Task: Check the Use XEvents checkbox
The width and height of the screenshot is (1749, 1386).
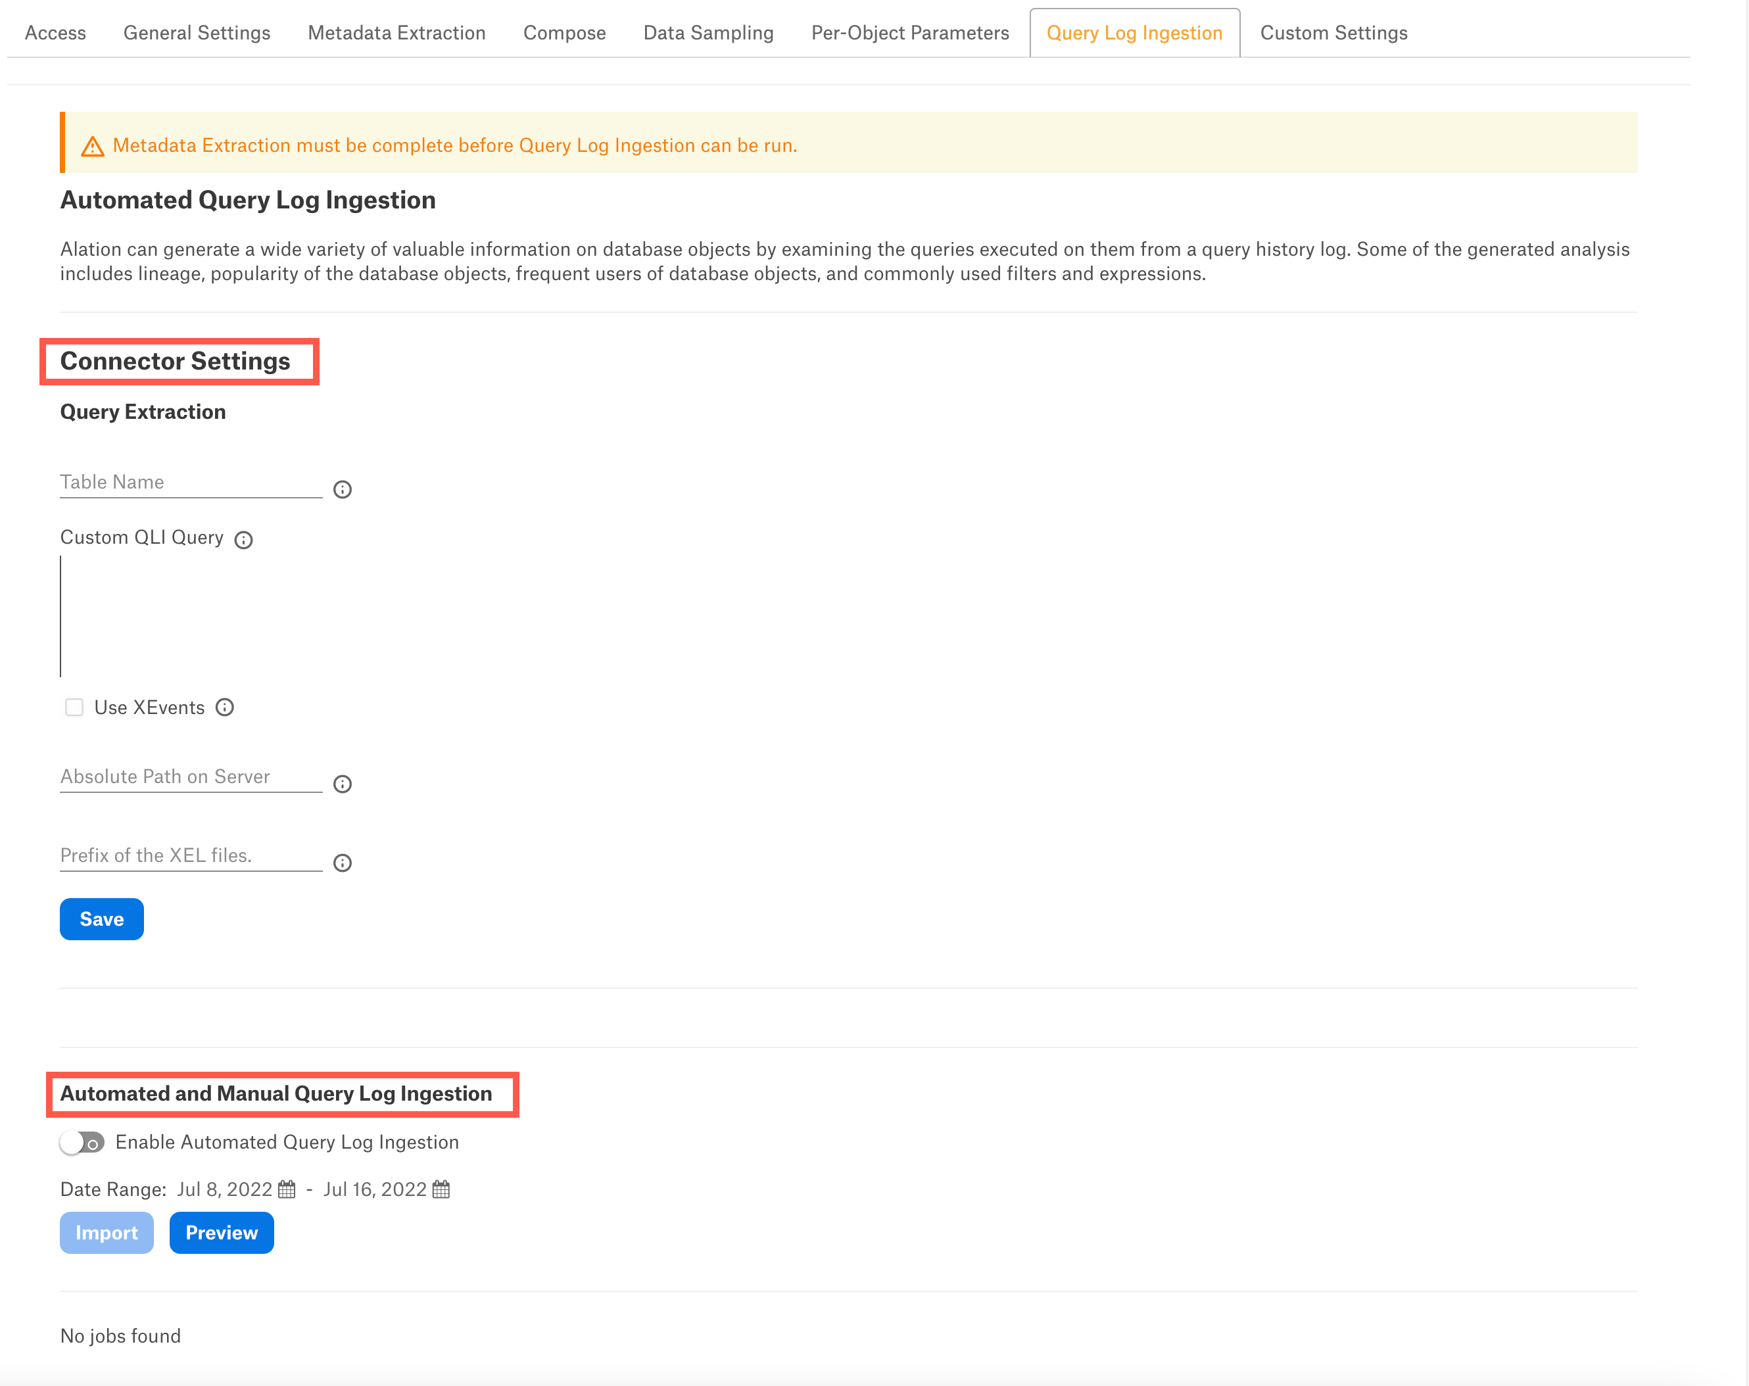Action: (x=74, y=707)
